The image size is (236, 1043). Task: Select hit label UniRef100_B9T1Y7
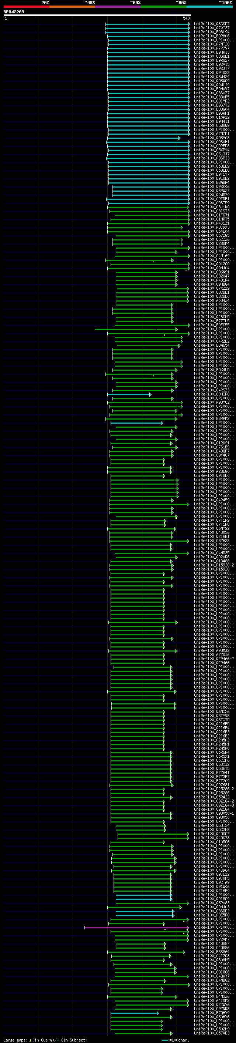pos(212,175)
